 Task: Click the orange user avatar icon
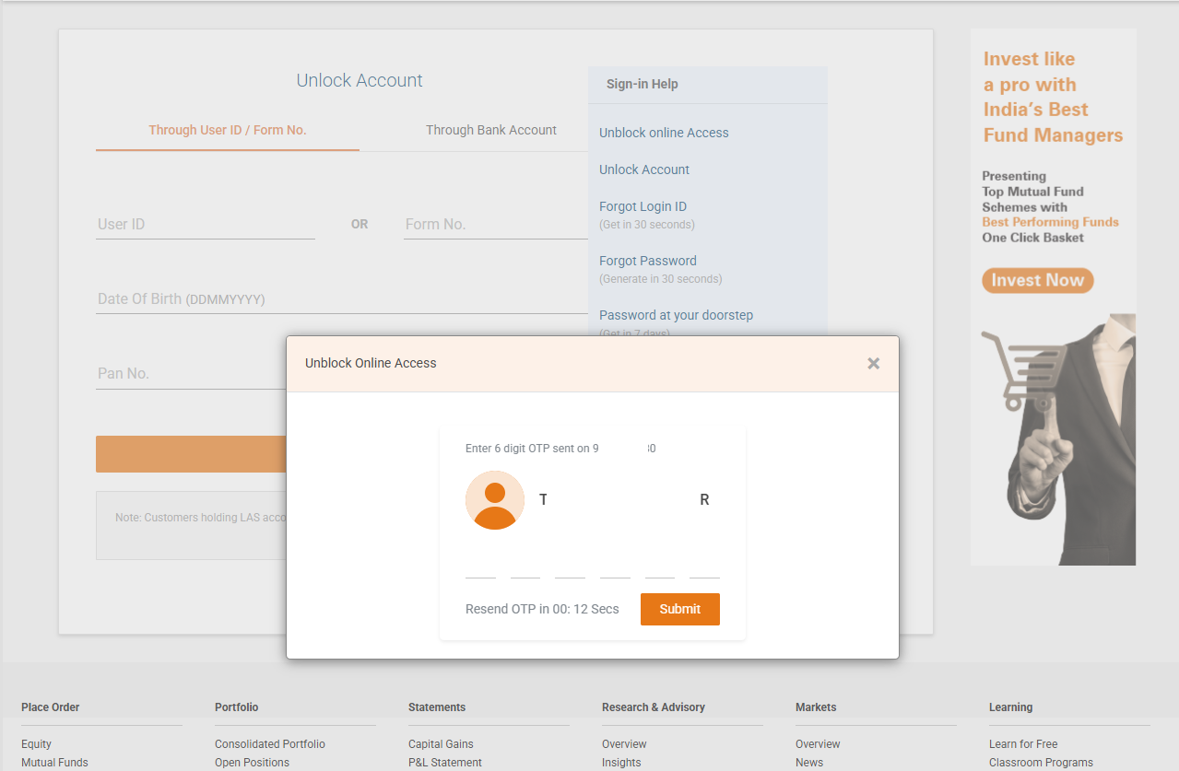pos(495,500)
